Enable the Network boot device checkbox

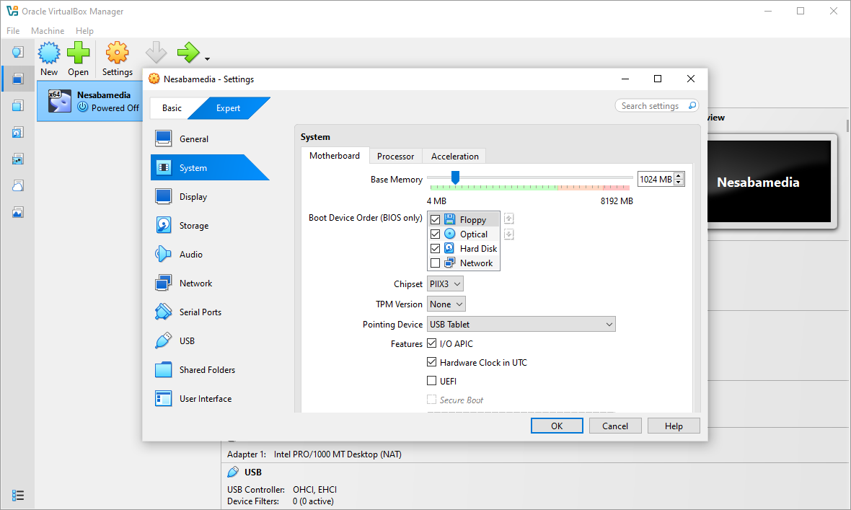(435, 263)
